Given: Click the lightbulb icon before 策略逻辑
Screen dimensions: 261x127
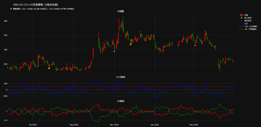Looking at the screenshot, I should click(11, 9).
